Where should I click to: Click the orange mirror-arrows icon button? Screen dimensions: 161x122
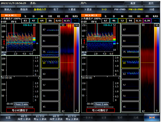152,117
